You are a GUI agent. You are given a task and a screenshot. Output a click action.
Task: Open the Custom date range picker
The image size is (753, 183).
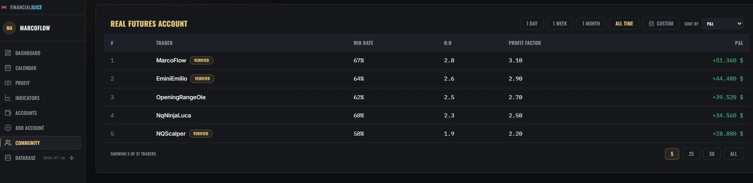(x=661, y=23)
